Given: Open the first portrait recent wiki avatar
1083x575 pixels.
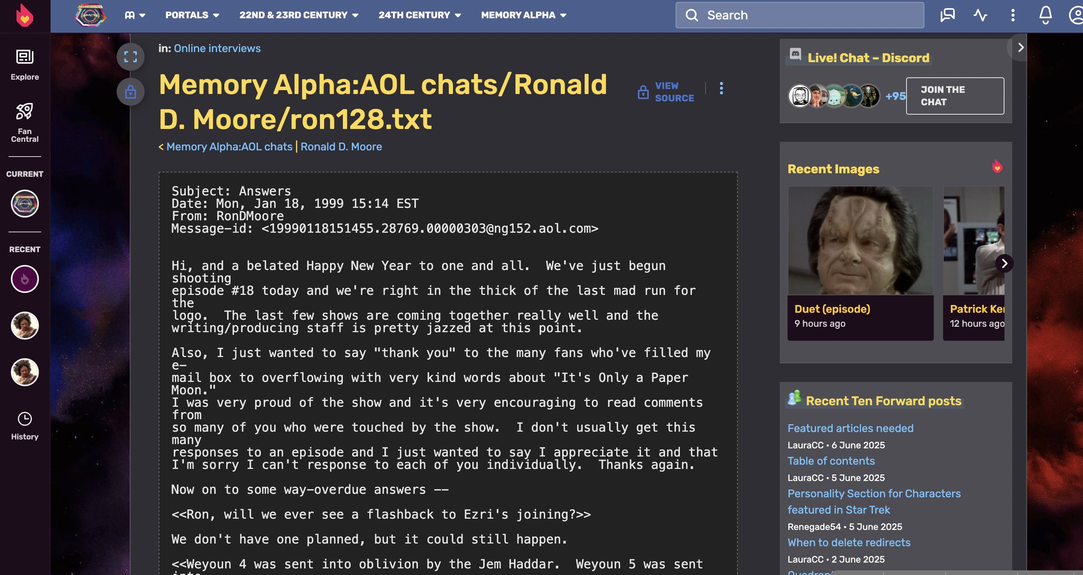Looking at the screenshot, I should (25, 326).
